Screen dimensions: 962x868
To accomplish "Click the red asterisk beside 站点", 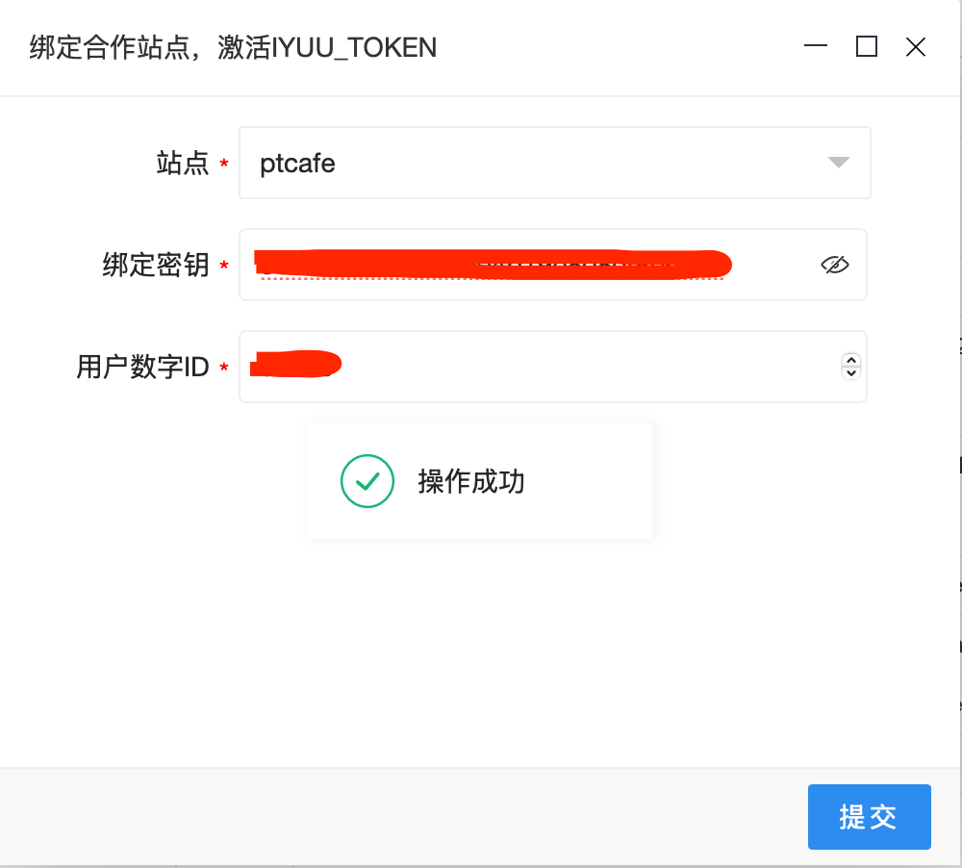I will tap(223, 164).
